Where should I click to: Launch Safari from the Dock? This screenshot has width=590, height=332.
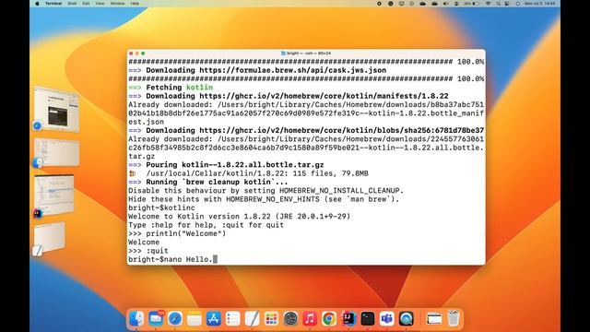(175, 319)
